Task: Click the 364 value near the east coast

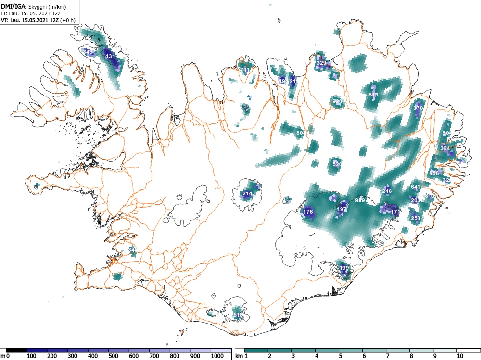Action: pyautogui.click(x=445, y=148)
